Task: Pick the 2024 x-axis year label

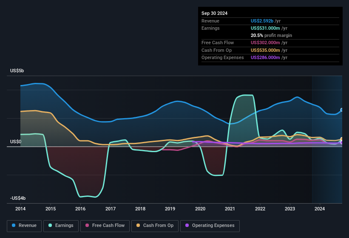Action: (320, 209)
